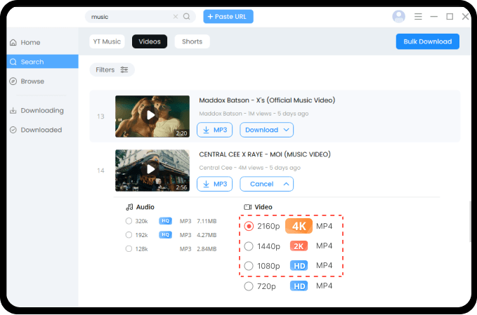Select the 1440p 2K video quality
The width and height of the screenshot is (477, 315).
[249, 246]
